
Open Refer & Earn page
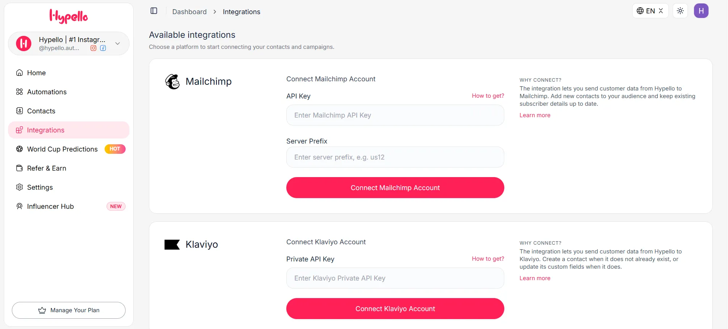(x=69, y=168)
